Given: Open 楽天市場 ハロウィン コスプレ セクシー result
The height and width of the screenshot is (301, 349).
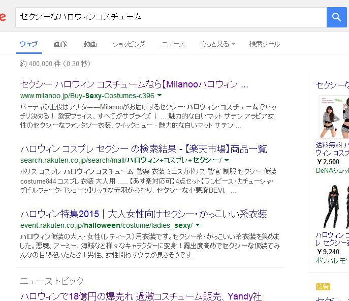Looking at the screenshot, I should pos(144,149).
